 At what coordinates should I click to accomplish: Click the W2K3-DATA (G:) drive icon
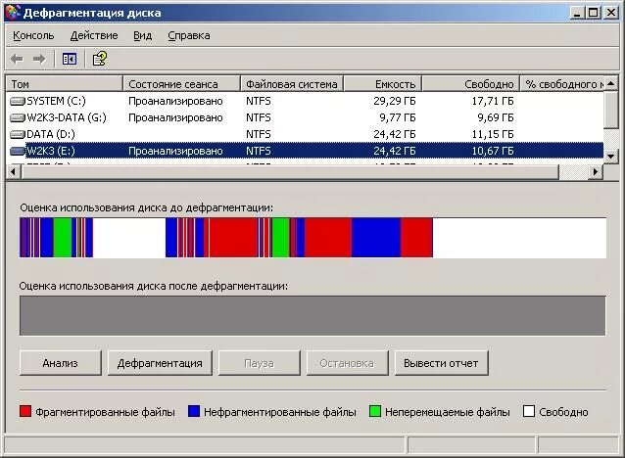coord(17,117)
